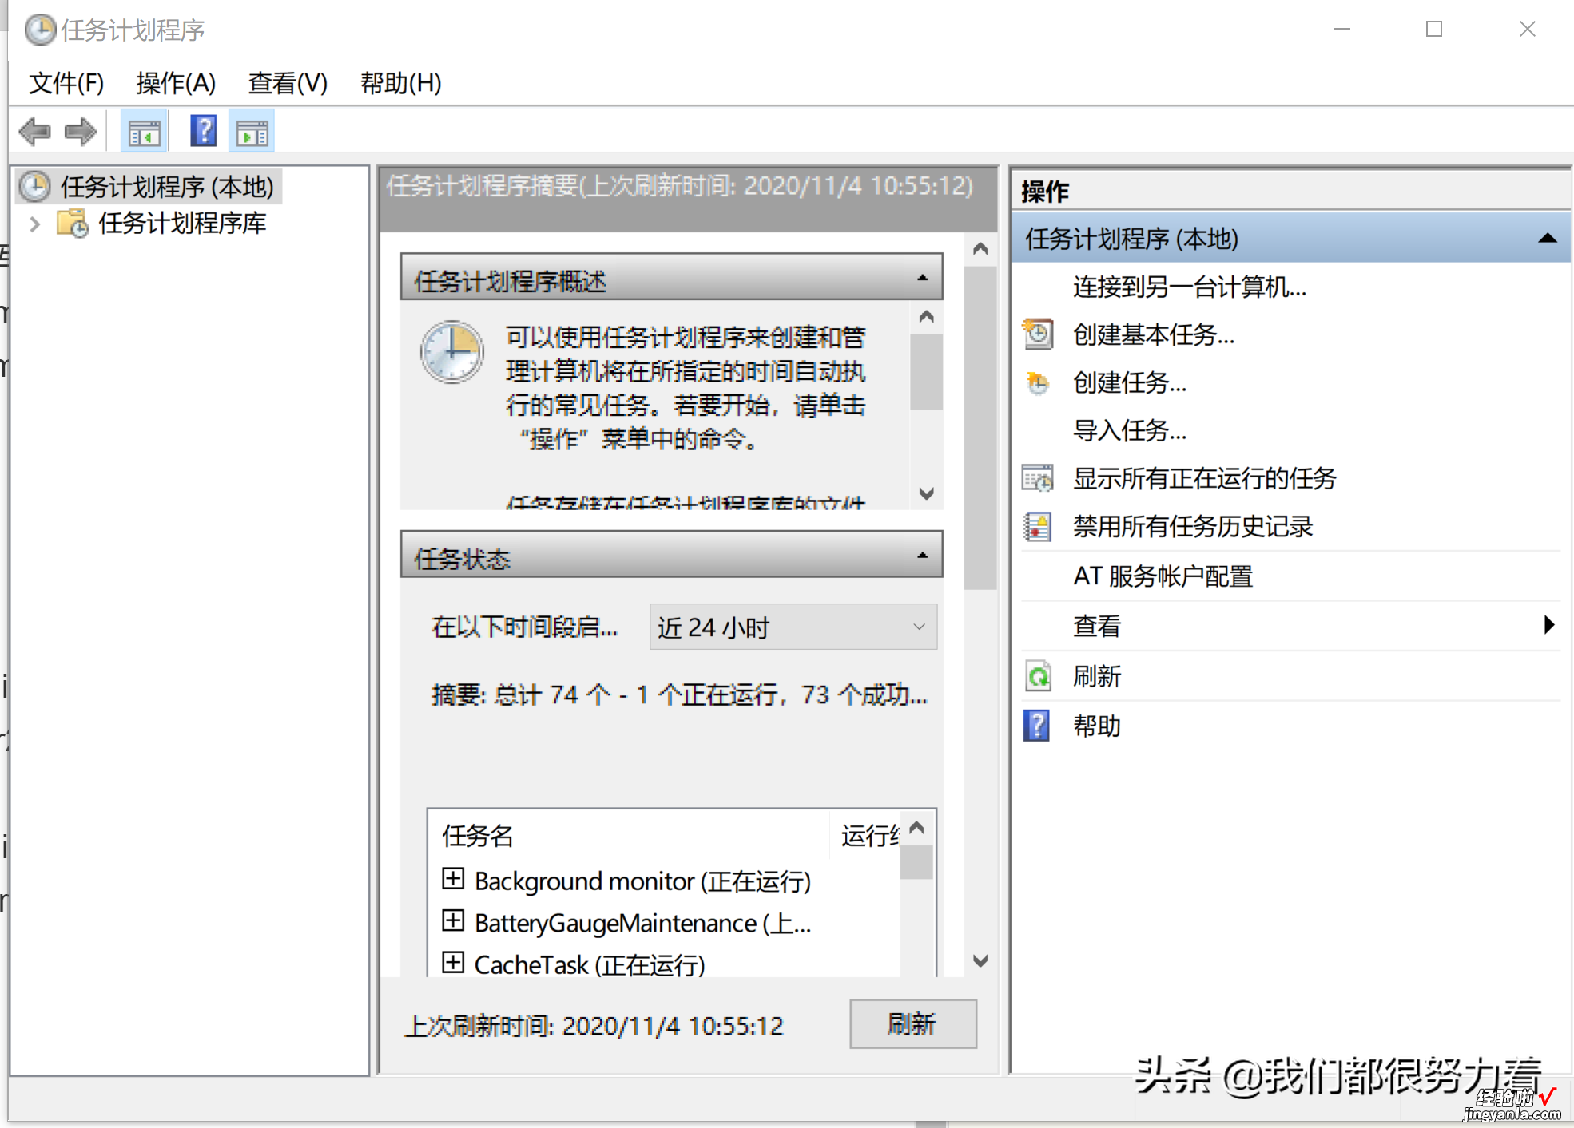Click the summary pane vertical scrollbar thumb

pyautogui.click(x=980, y=428)
